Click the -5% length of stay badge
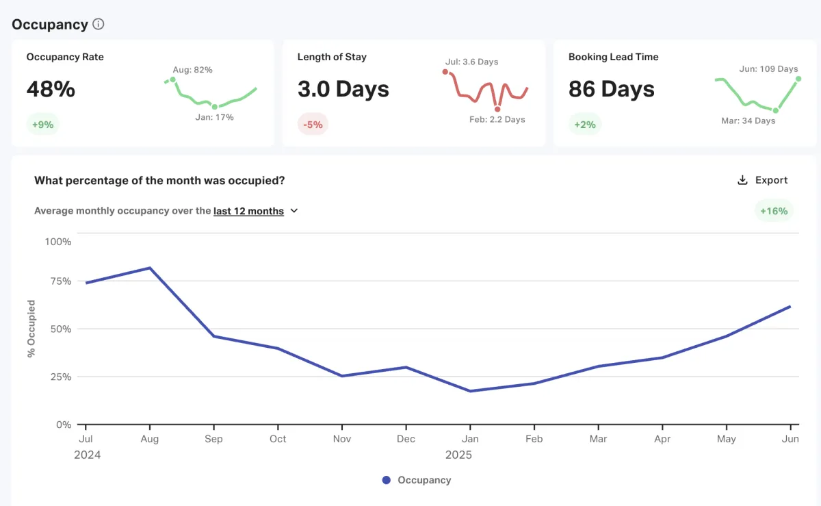The height and width of the screenshot is (506, 821). coord(313,125)
